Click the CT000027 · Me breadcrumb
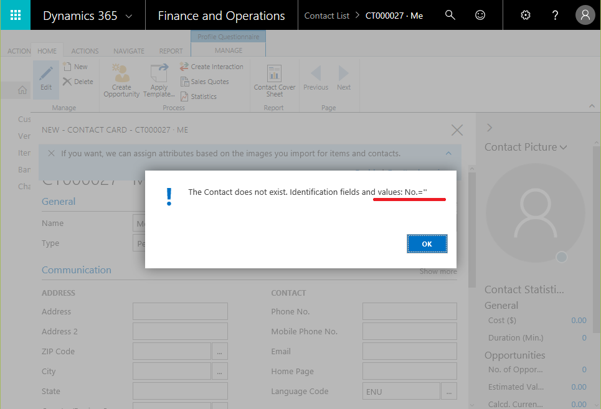 [x=394, y=16]
